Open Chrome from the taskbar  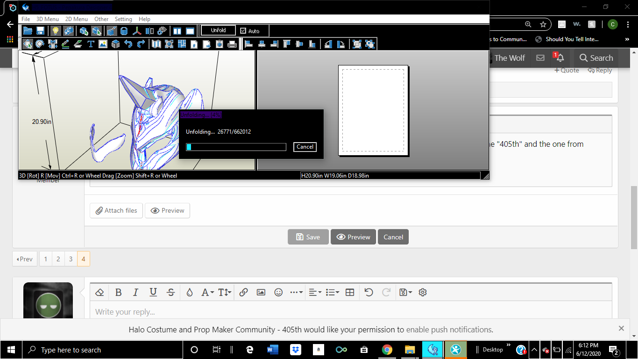pos(387,350)
